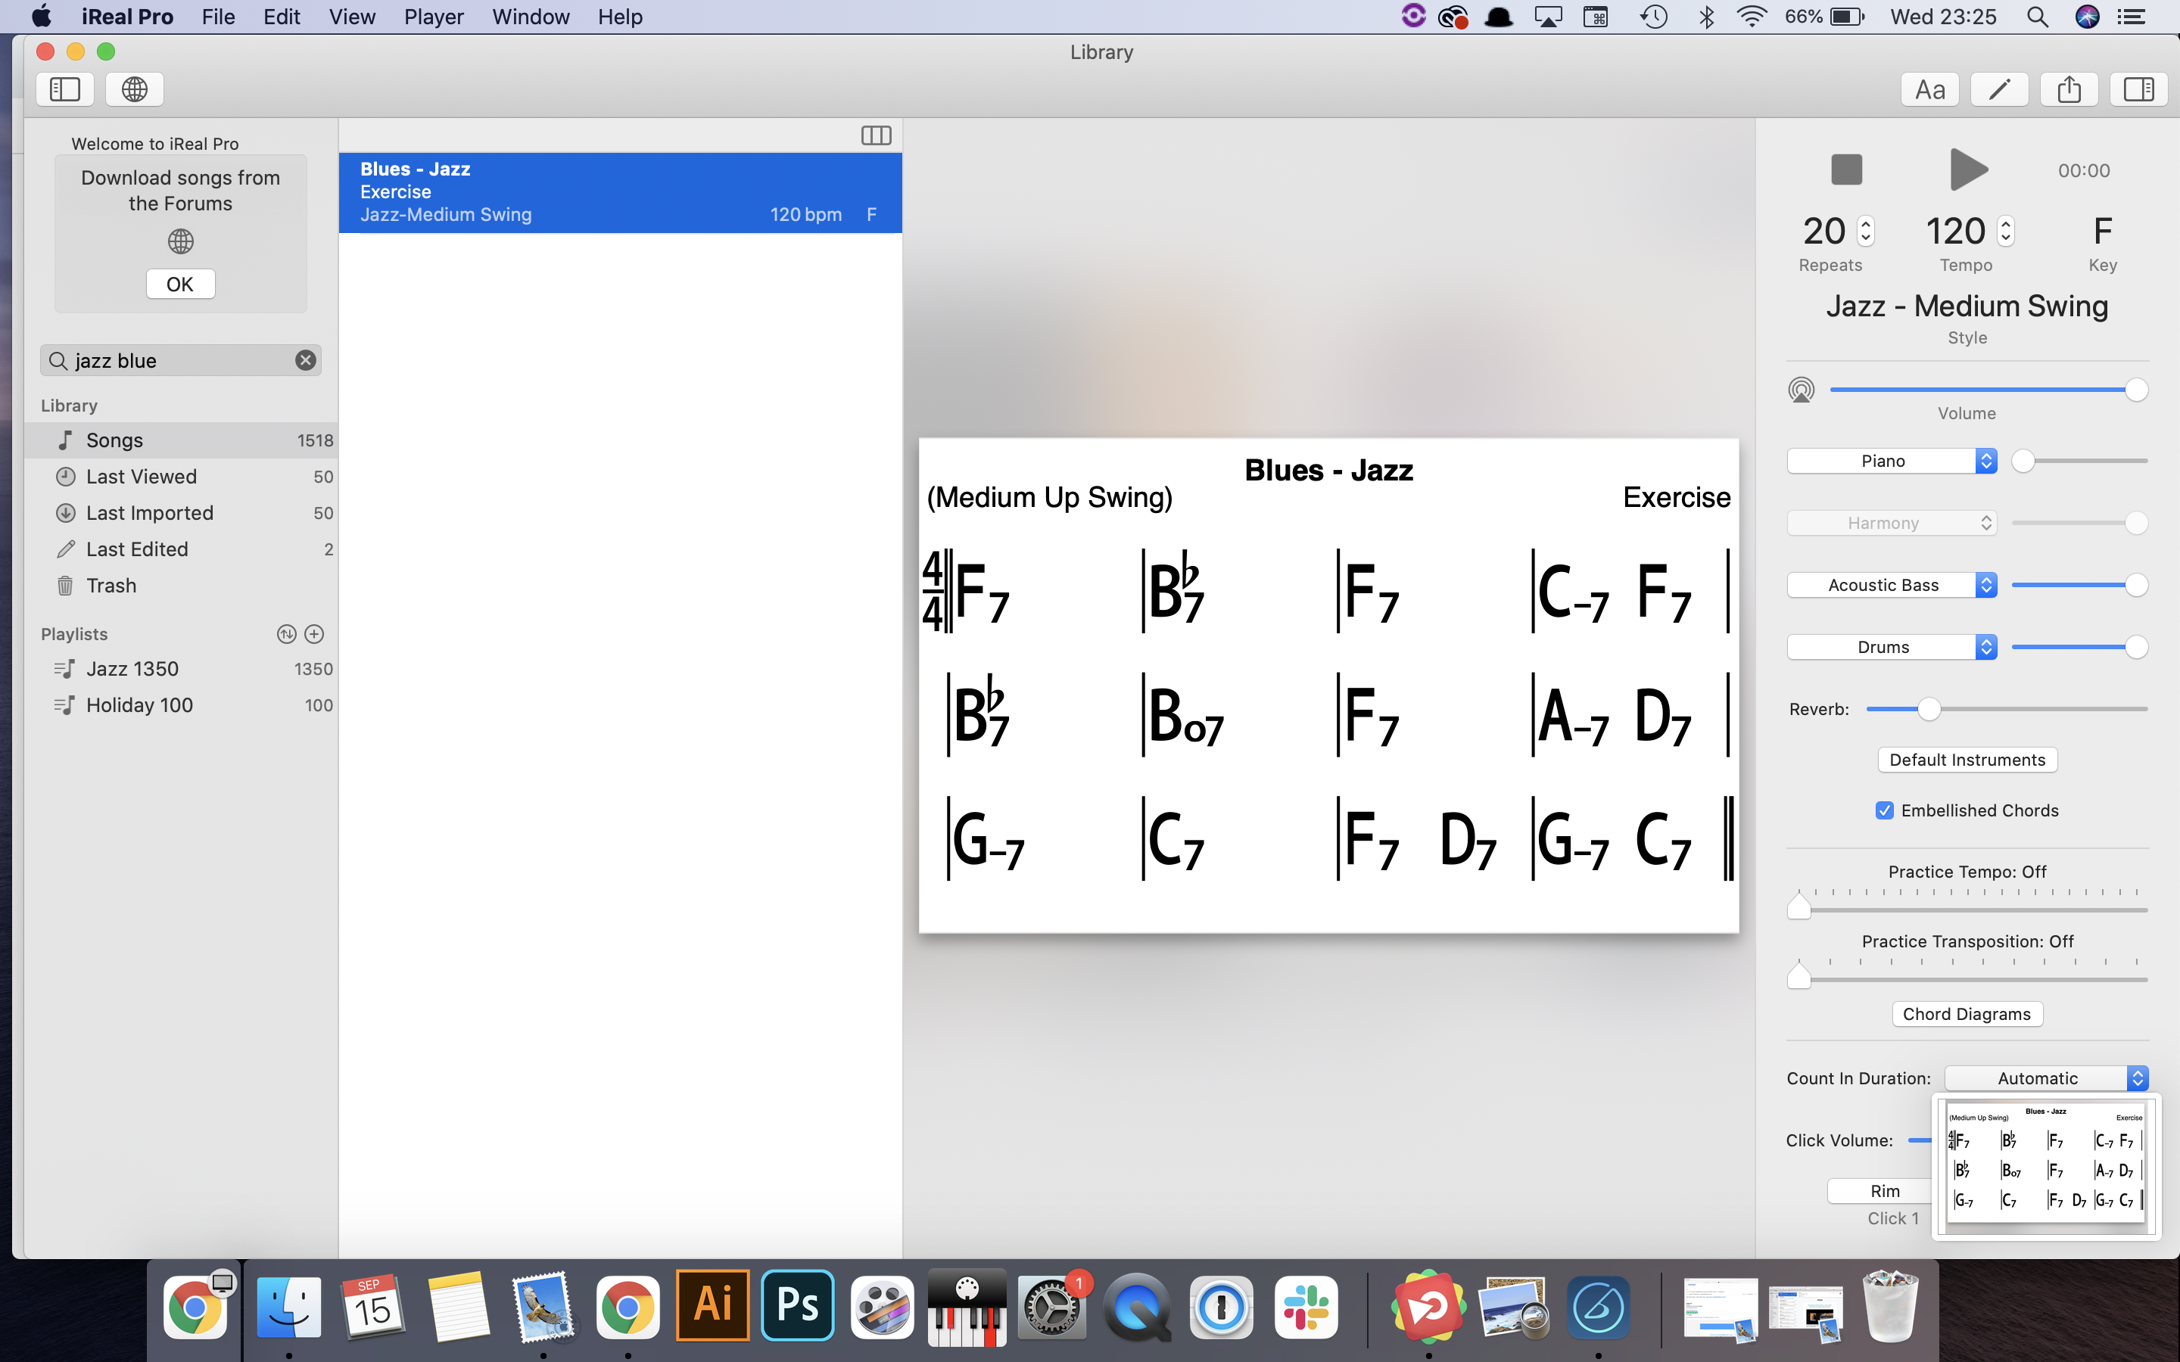The width and height of the screenshot is (2180, 1362).
Task: Open Photoshop from the dock
Action: click(797, 1305)
